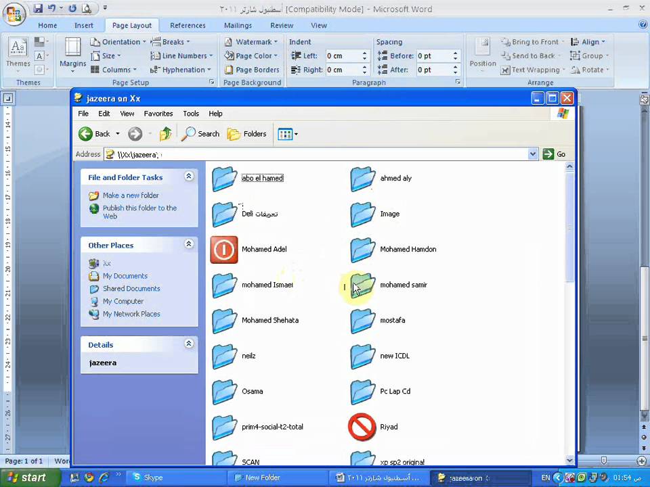
Task: Select the new ICDL folder
Action: 380,356
